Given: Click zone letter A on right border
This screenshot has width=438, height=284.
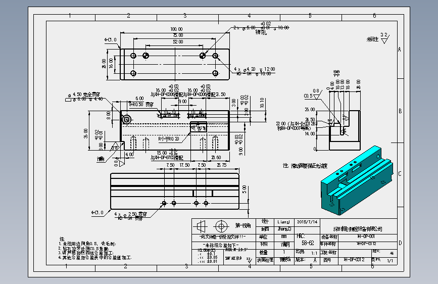Looking at the screenshot, I should click(x=400, y=50).
